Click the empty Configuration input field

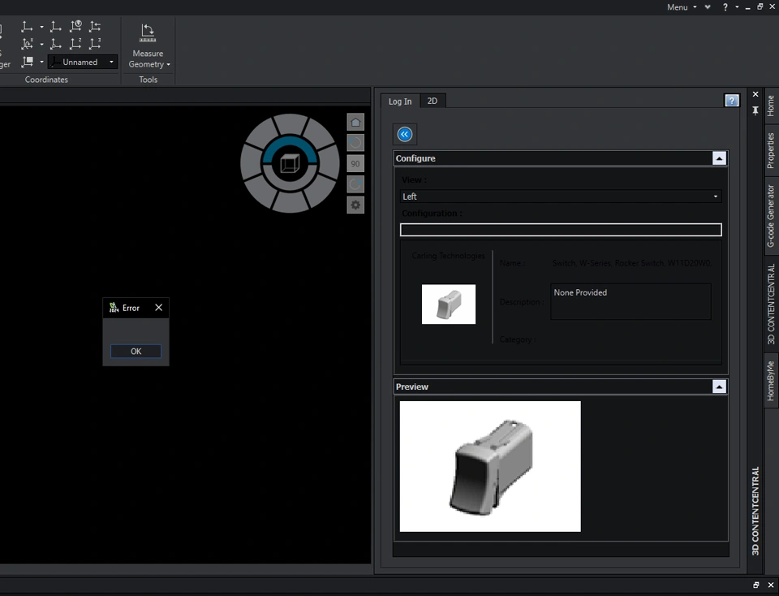pyautogui.click(x=561, y=230)
